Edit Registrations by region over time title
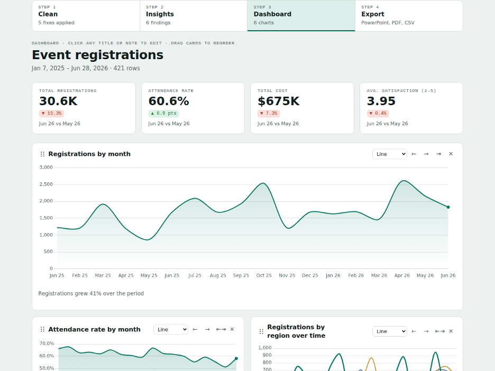495x371 pixels. (x=296, y=331)
